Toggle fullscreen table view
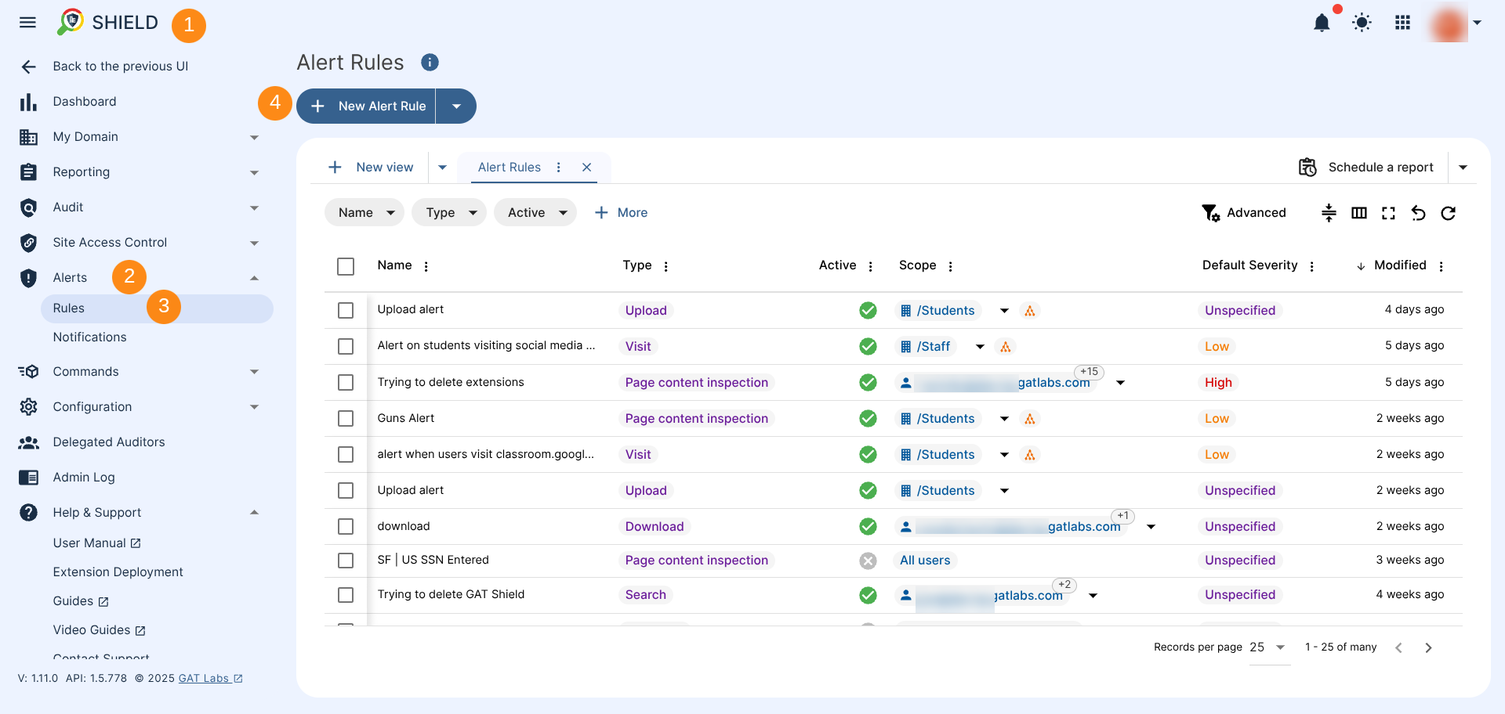1505x714 pixels. click(x=1389, y=213)
